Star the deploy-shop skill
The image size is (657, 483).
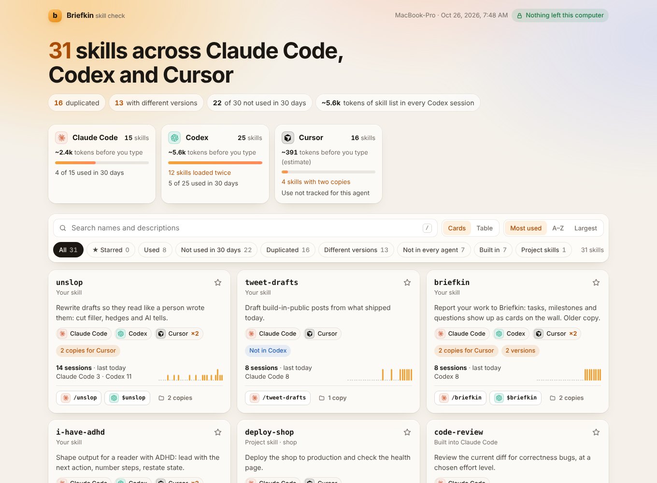[407, 432]
